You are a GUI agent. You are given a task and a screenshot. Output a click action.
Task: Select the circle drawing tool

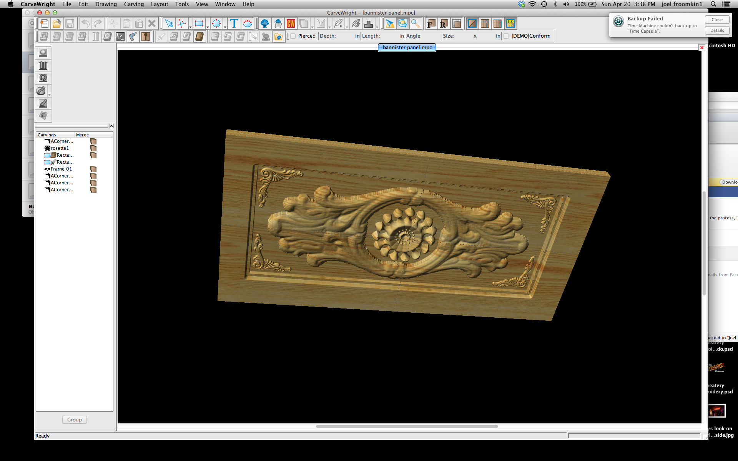216,23
